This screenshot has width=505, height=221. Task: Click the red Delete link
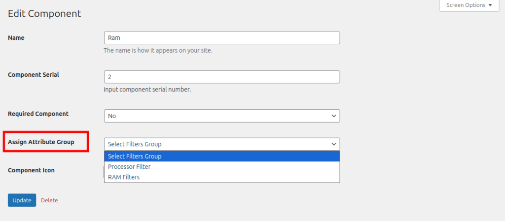(x=49, y=200)
